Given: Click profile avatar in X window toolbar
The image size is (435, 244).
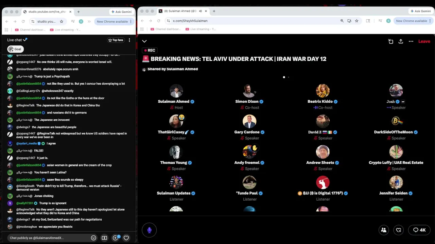Looking at the screenshot, I should (388, 21).
